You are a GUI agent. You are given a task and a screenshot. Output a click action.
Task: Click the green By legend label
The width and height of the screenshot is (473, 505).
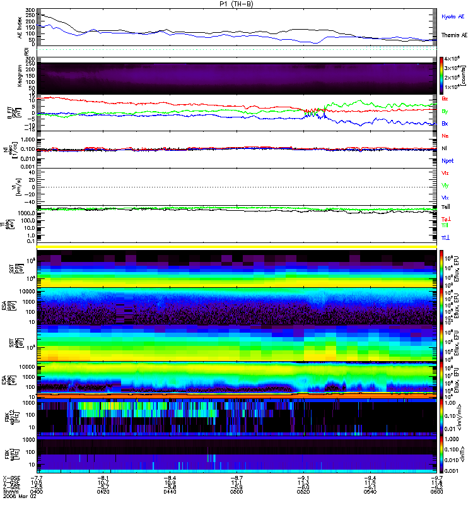coord(445,112)
